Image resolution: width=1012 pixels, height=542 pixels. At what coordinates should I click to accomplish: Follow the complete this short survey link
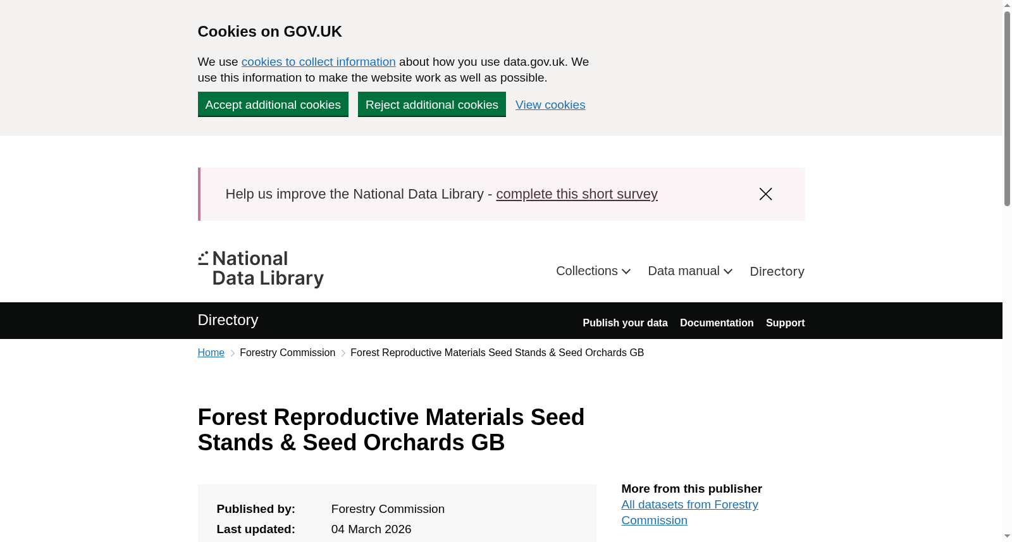click(x=577, y=194)
